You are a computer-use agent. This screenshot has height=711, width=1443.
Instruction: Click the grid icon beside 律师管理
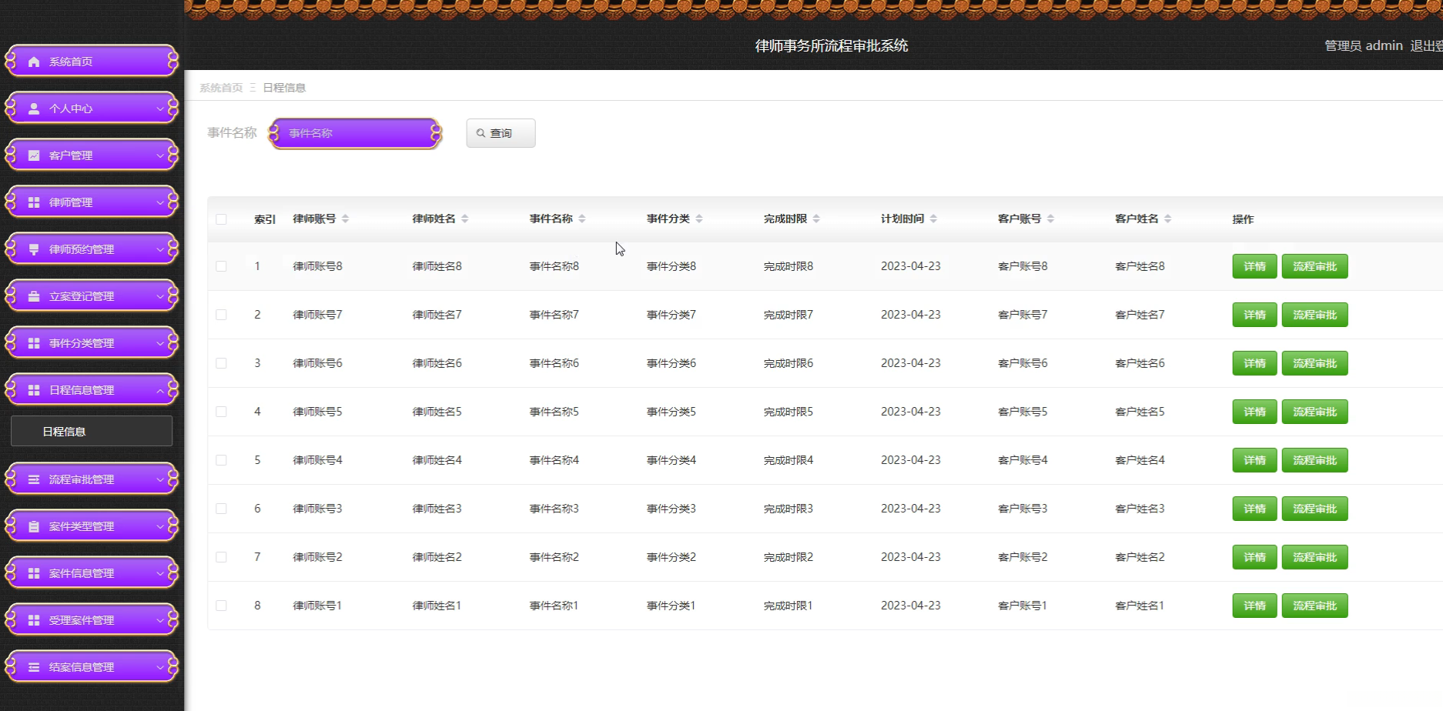pyautogui.click(x=34, y=202)
